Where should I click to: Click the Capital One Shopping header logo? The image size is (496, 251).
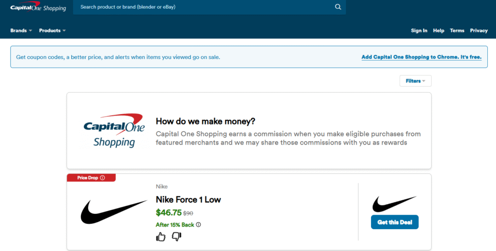click(38, 7)
